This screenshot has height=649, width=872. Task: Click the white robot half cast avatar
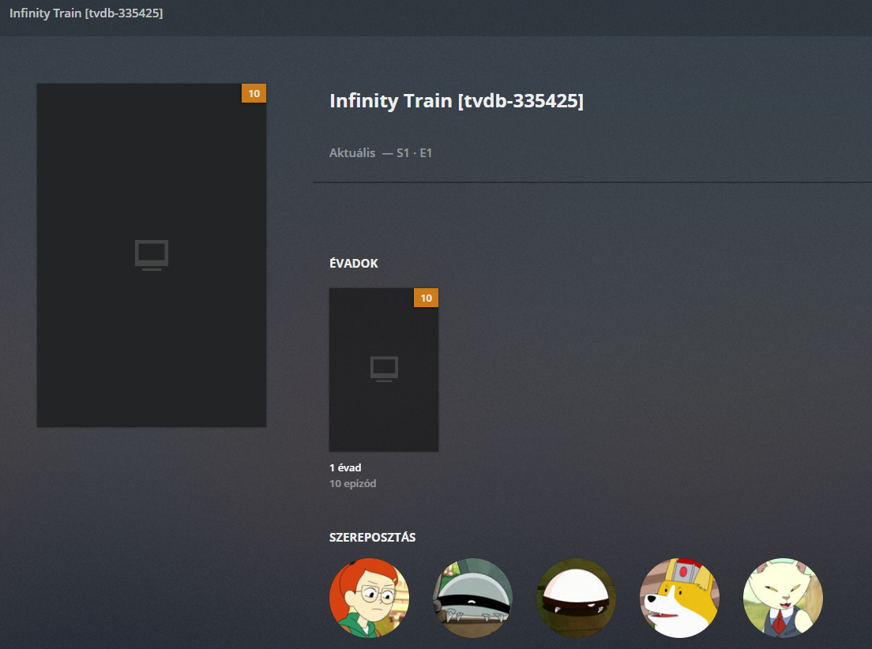coord(576,598)
